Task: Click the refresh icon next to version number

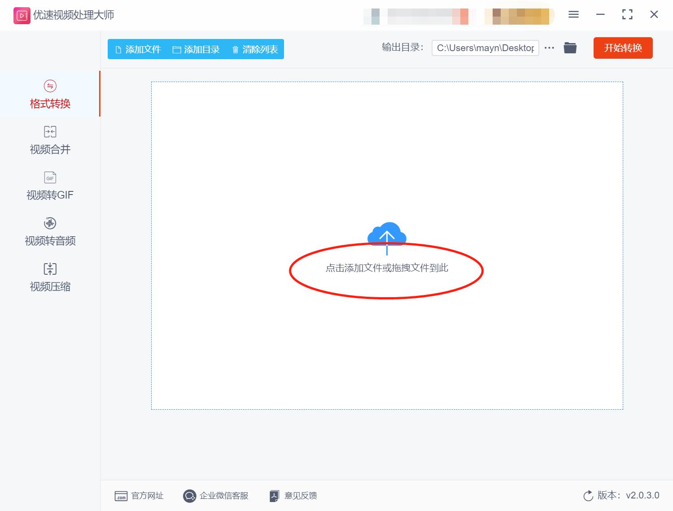Action: tap(588, 496)
